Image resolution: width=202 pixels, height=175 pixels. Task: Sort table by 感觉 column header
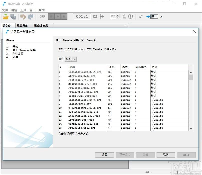pos(127,67)
